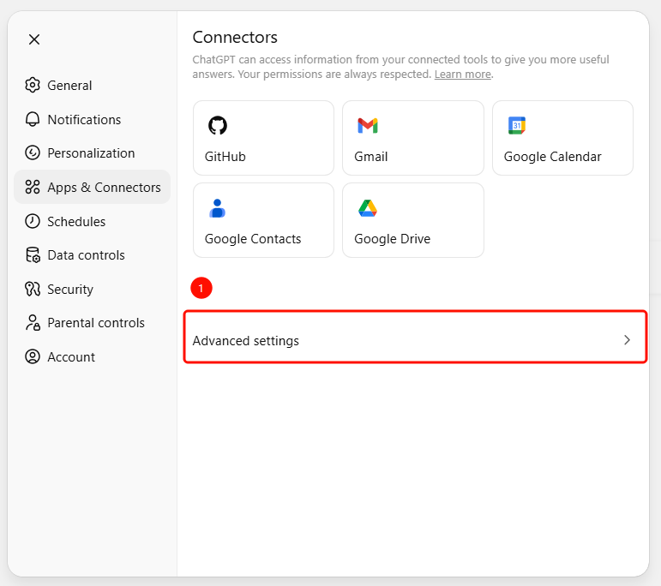Open the Schedules settings page
This screenshot has width=661, height=586.
pyautogui.click(x=76, y=222)
